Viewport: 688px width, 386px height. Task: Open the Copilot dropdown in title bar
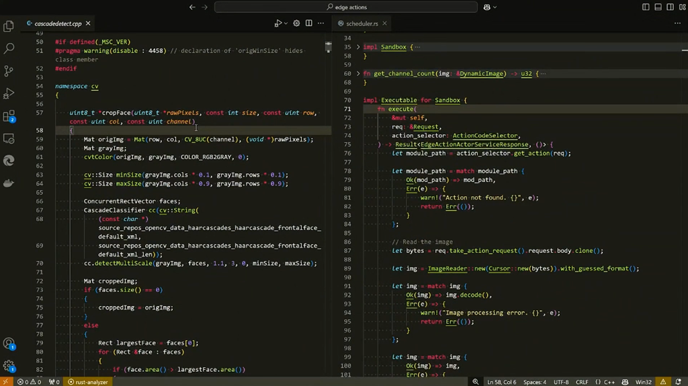click(495, 7)
